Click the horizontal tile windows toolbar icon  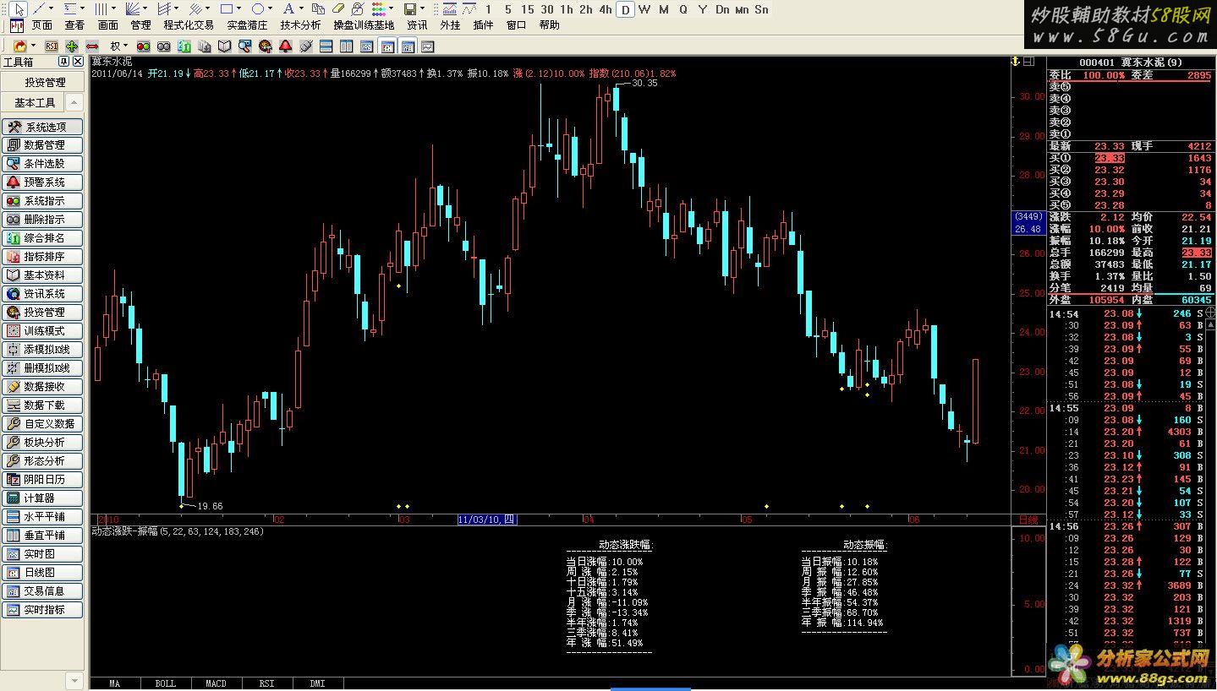[326, 46]
